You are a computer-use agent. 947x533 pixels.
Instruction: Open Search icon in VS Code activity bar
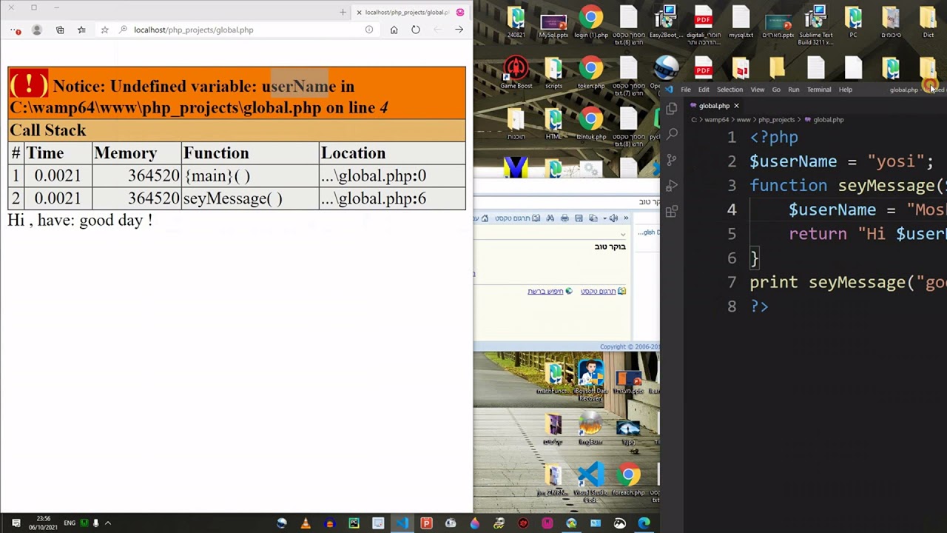click(672, 134)
